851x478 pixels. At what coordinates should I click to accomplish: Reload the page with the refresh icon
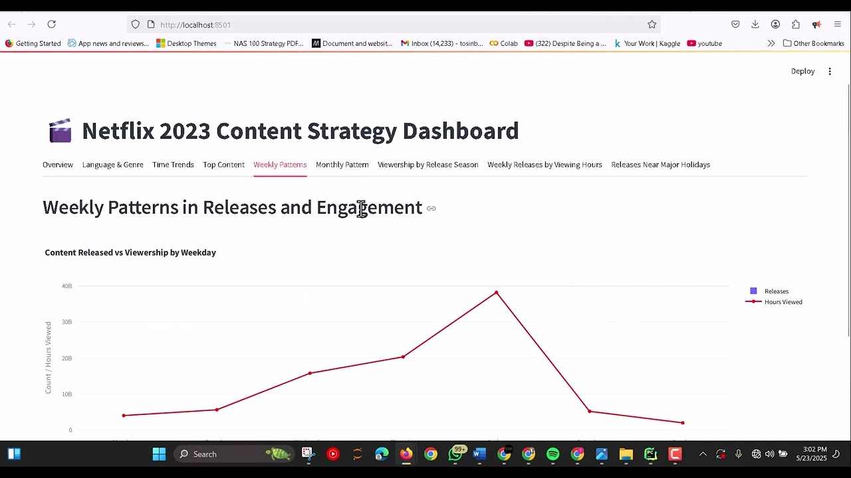pyautogui.click(x=51, y=25)
